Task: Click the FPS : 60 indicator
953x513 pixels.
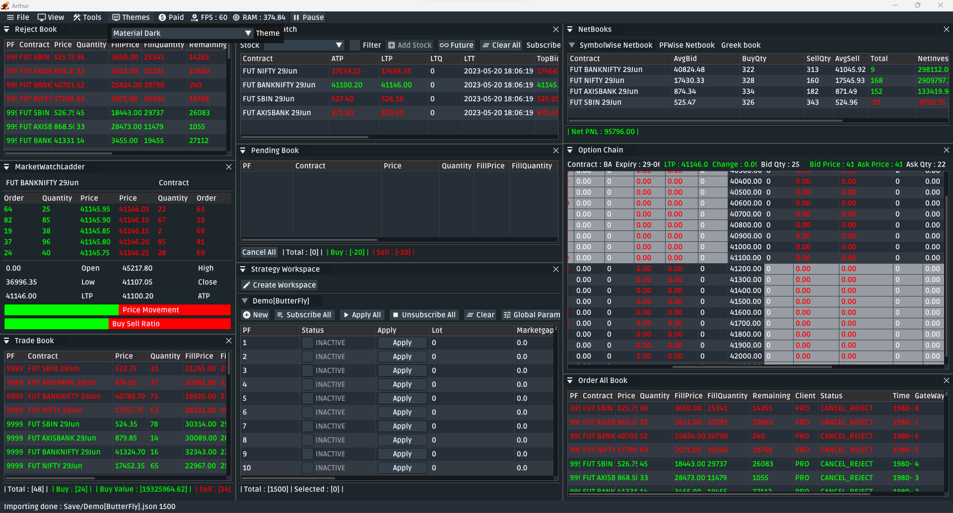Action: [209, 17]
